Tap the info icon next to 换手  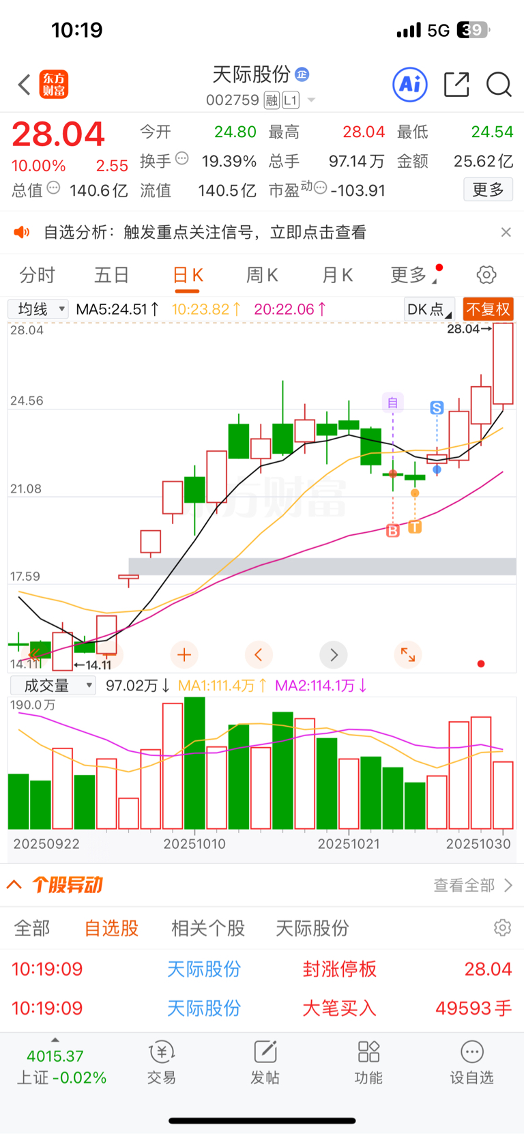[182, 159]
